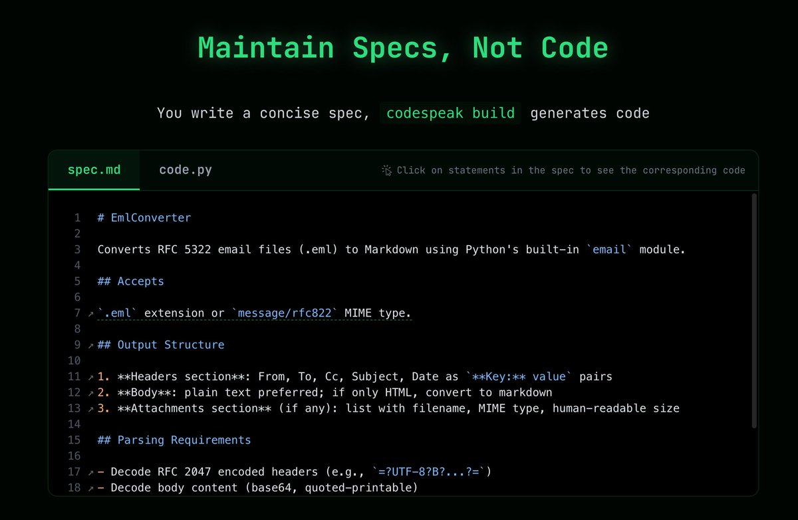Select 'Decode body content' statement
798x520 pixels.
point(257,489)
